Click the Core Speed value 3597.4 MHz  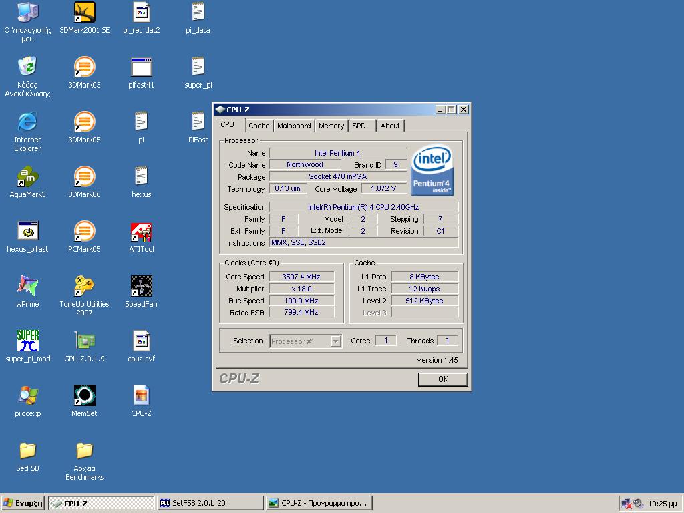(x=301, y=277)
